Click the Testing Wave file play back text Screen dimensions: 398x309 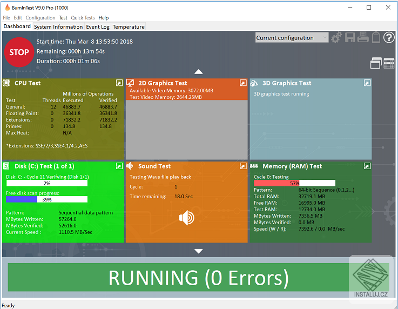pyautogui.click(x=160, y=177)
